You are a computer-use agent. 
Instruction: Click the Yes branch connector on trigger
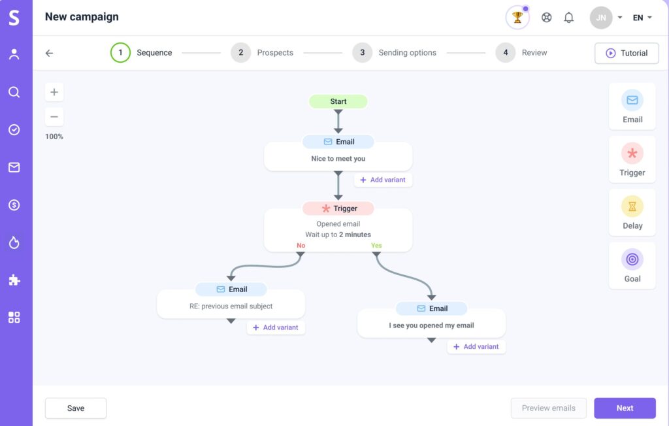376,254
